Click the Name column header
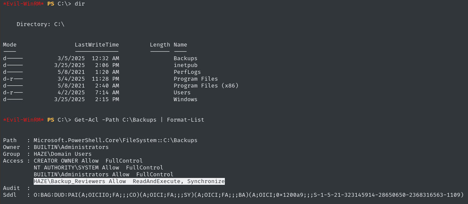 180,44
